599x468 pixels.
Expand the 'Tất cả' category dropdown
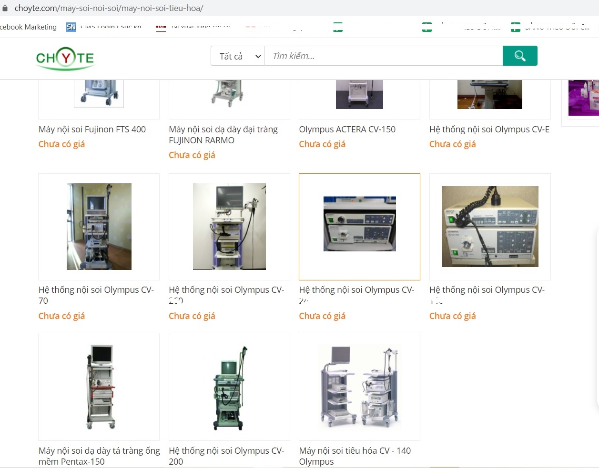click(237, 56)
